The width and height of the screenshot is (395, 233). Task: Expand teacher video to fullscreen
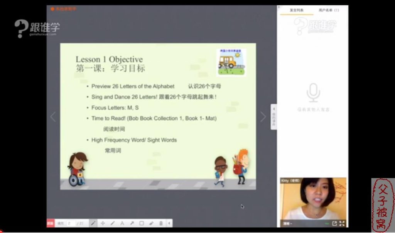coord(342,223)
